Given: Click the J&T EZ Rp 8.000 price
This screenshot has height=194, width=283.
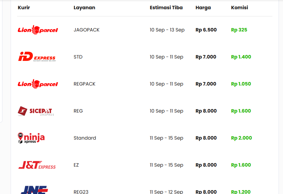Looking at the screenshot, I should [206, 165].
